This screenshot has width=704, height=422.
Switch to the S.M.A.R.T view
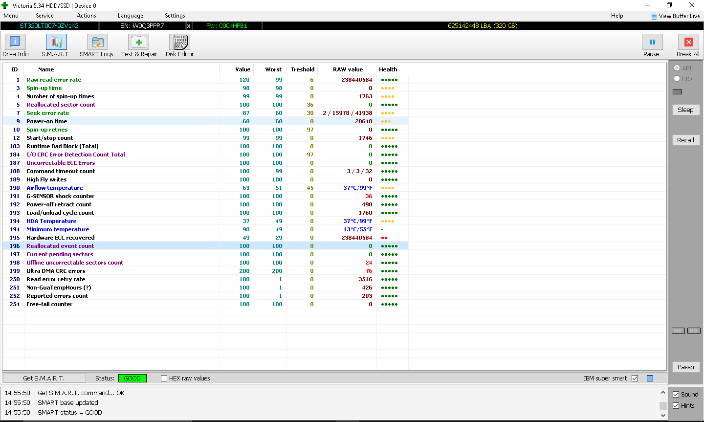(x=55, y=46)
